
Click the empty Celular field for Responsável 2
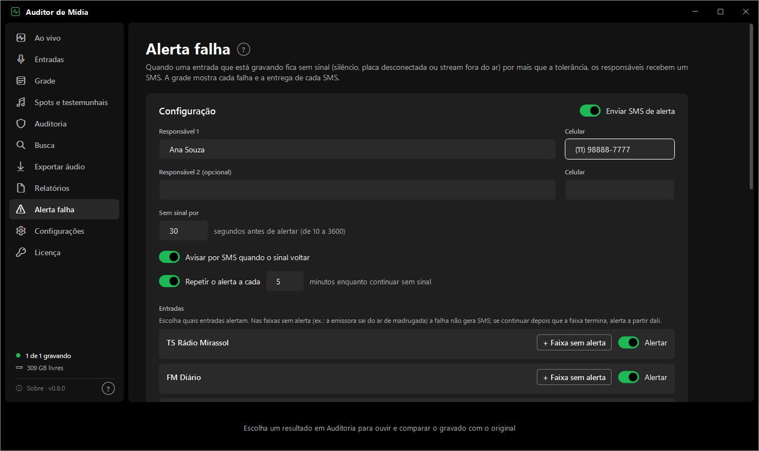[620, 190]
